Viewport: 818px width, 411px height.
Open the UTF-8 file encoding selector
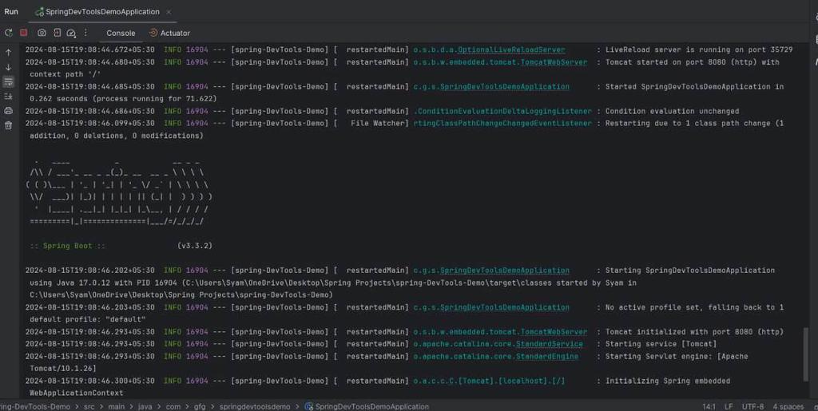click(752, 406)
